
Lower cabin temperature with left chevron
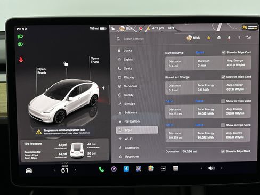pos(55,170)
